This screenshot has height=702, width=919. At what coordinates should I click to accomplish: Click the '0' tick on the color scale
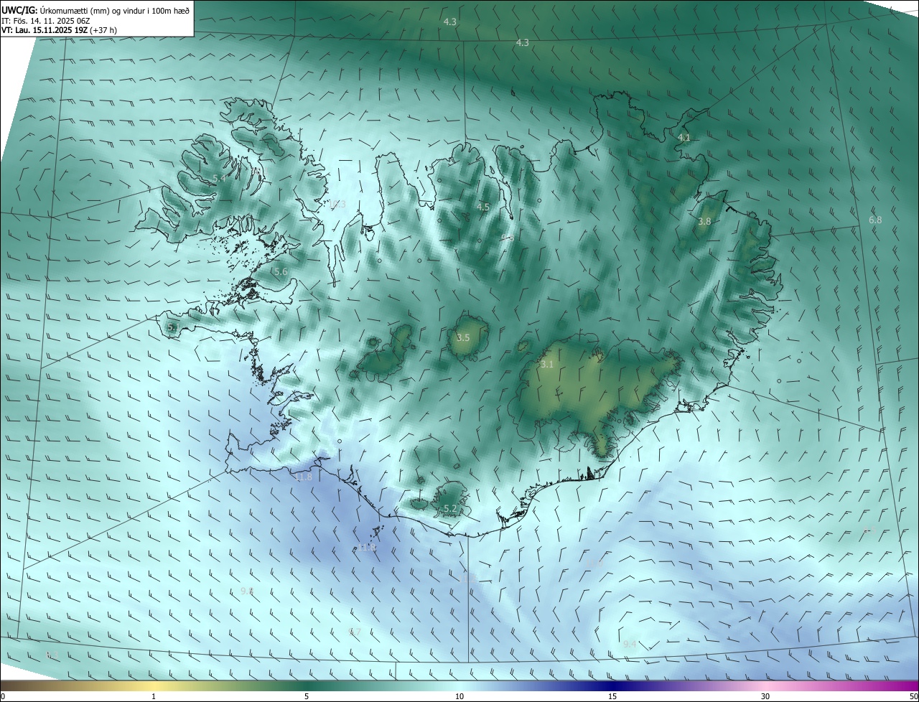tap(3, 696)
